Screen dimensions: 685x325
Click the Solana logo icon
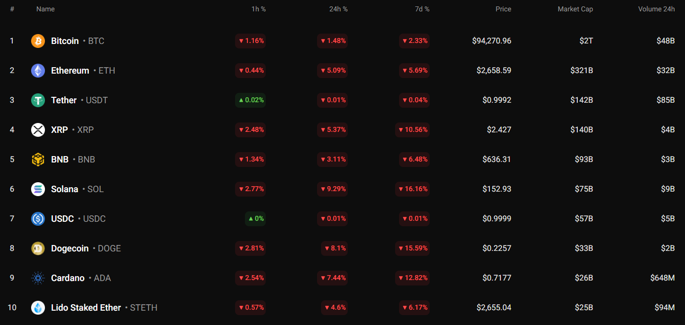pyautogui.click(x=38, y=189)
